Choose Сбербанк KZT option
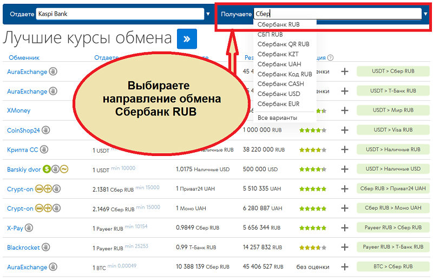 tap(278, 54)
